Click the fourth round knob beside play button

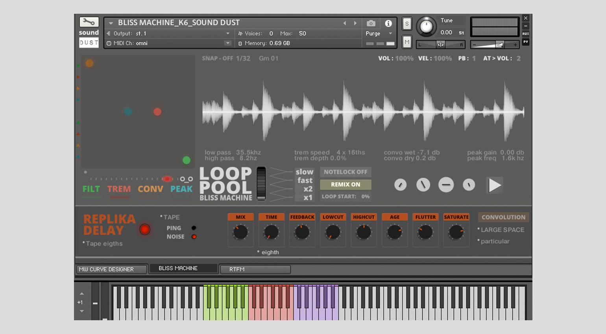(469, 185)
